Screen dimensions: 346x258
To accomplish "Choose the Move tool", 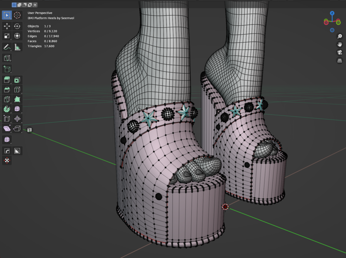I will 7,26.
